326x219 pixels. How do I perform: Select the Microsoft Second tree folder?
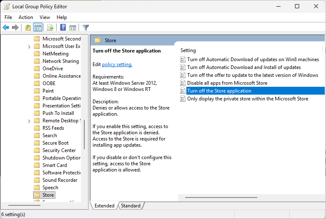click(62, 39)
